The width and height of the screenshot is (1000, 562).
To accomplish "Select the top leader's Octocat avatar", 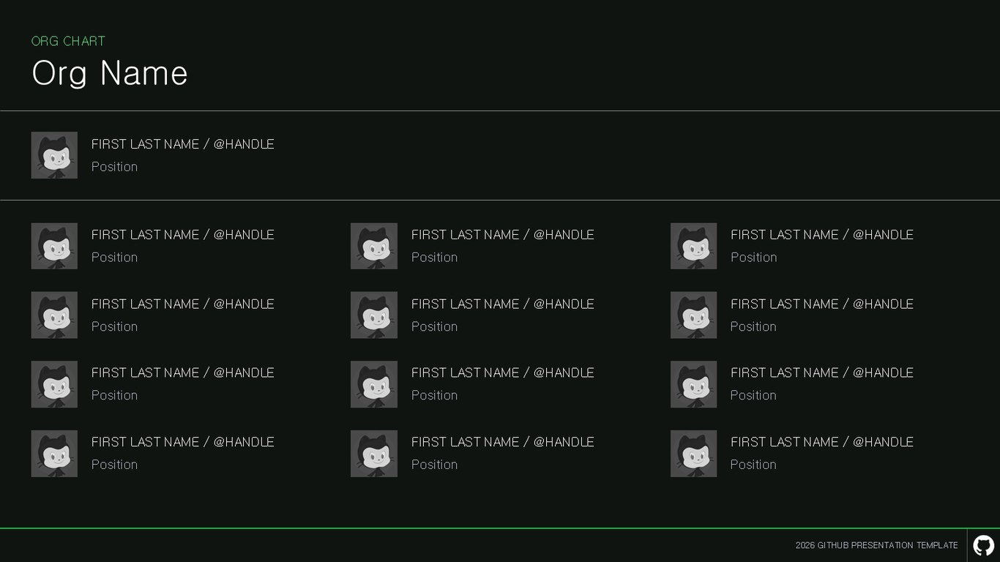I will [x=54, y=155].
